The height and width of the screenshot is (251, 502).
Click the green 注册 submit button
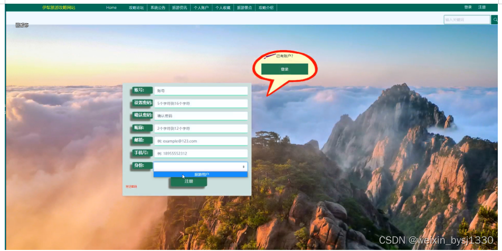[x=188, y=181]
